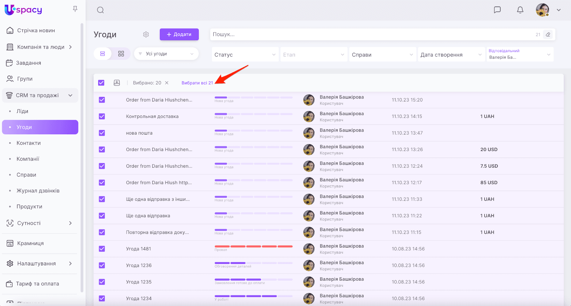The height and width of the screenshot is (306, 571).
Task: Open the notifications bell
Action: pos(520,10)
